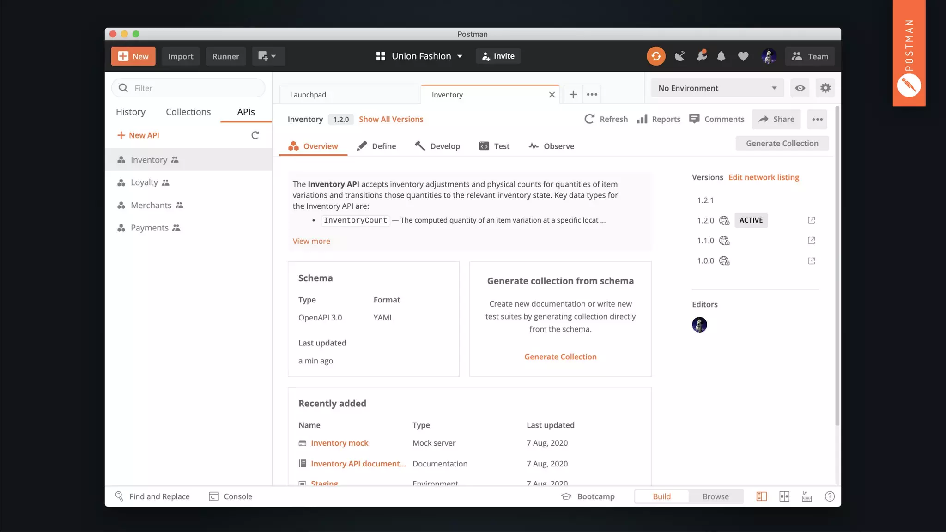The image size is (946, 532).
Task: Open the No Environment dropdown
Action: (717, 88)
